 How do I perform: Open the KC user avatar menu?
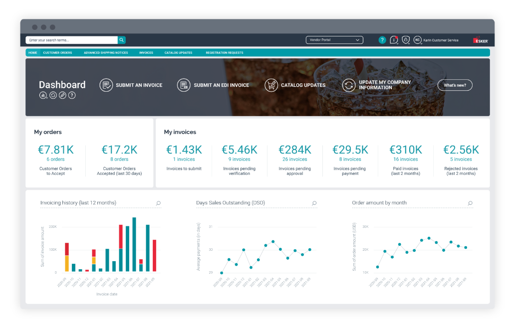[417, 40]
